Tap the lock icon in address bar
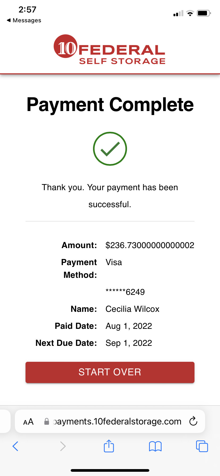Image resolution: width=220 pixels, height=476 pixels. point(47,421)
